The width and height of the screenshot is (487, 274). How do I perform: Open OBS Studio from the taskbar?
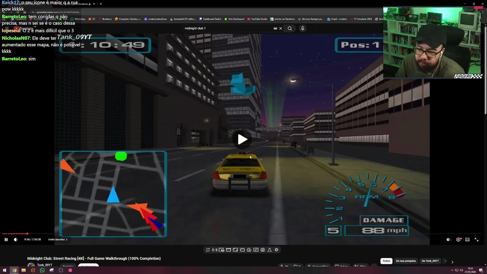[61, 270]
